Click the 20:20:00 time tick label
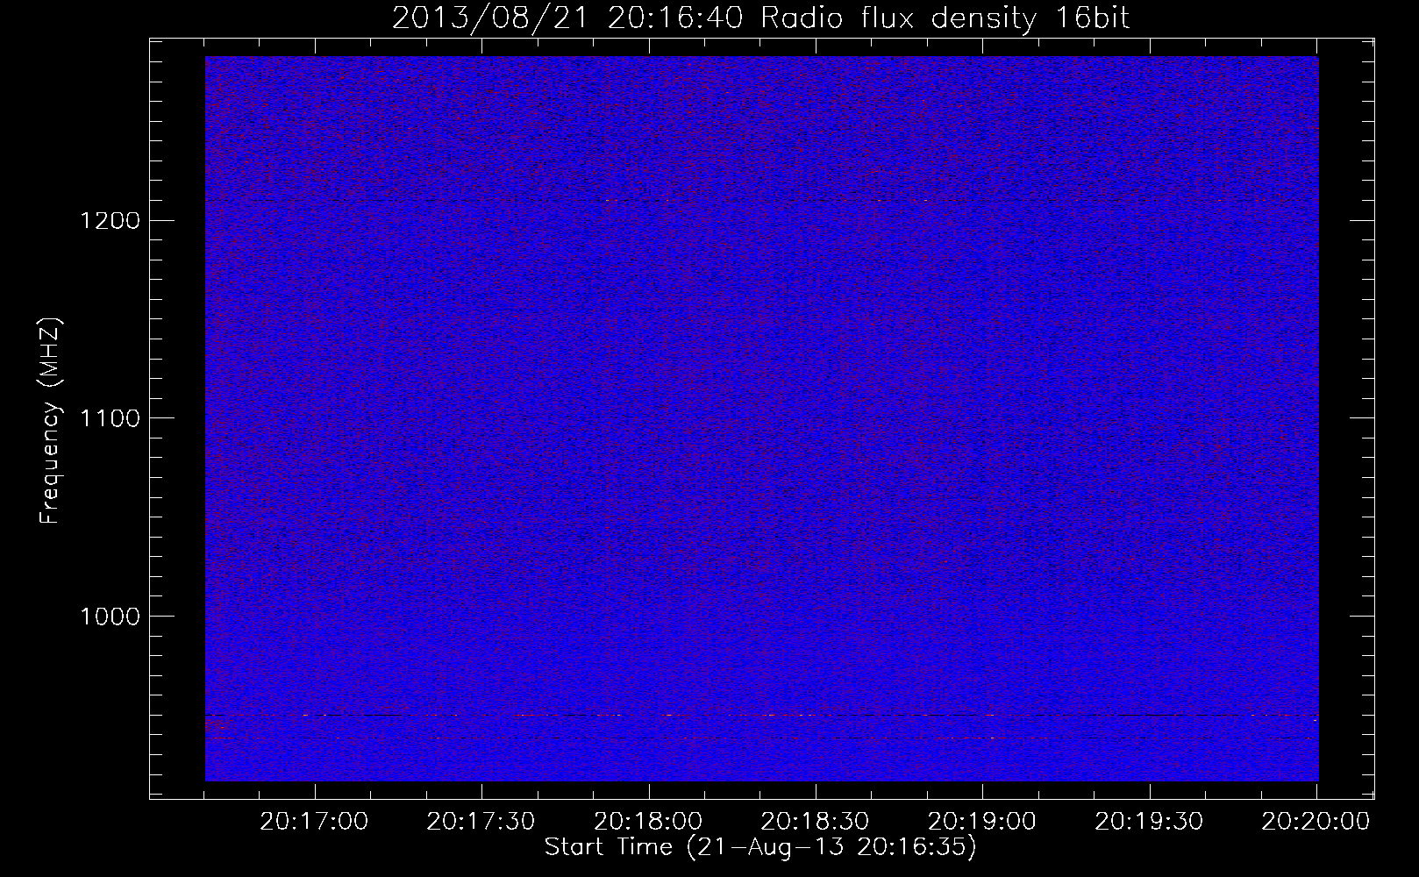1419x877 pixels. 1316,822
